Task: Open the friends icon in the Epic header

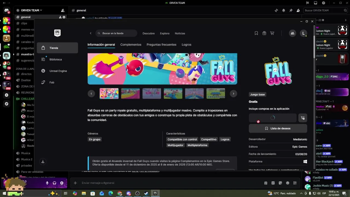Action: point(293,33)
